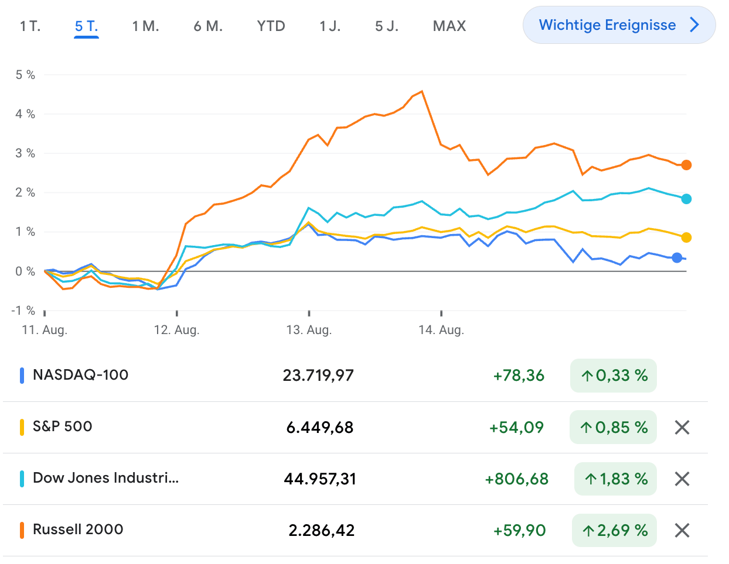The width and height of the screenshot is (729, 564).
Task: Click the Dow Jones value 44.957,31
Action: click(320, 479)
